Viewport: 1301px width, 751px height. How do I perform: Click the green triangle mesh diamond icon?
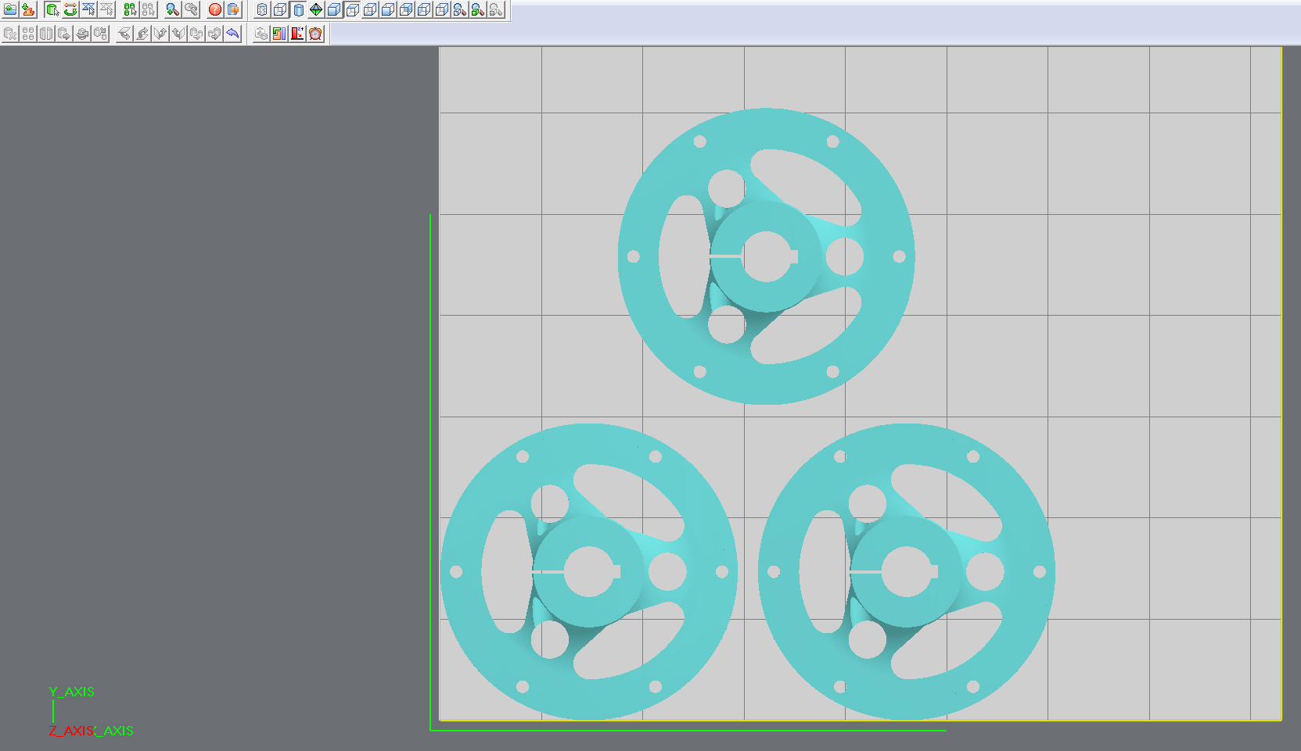[316, 10]
